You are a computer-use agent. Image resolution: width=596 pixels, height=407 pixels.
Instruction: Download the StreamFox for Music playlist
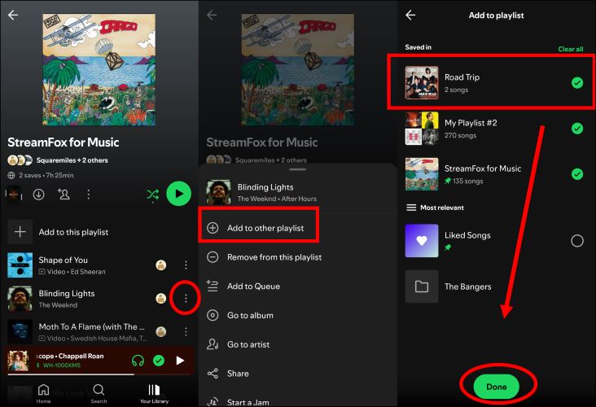pos(38,195)
